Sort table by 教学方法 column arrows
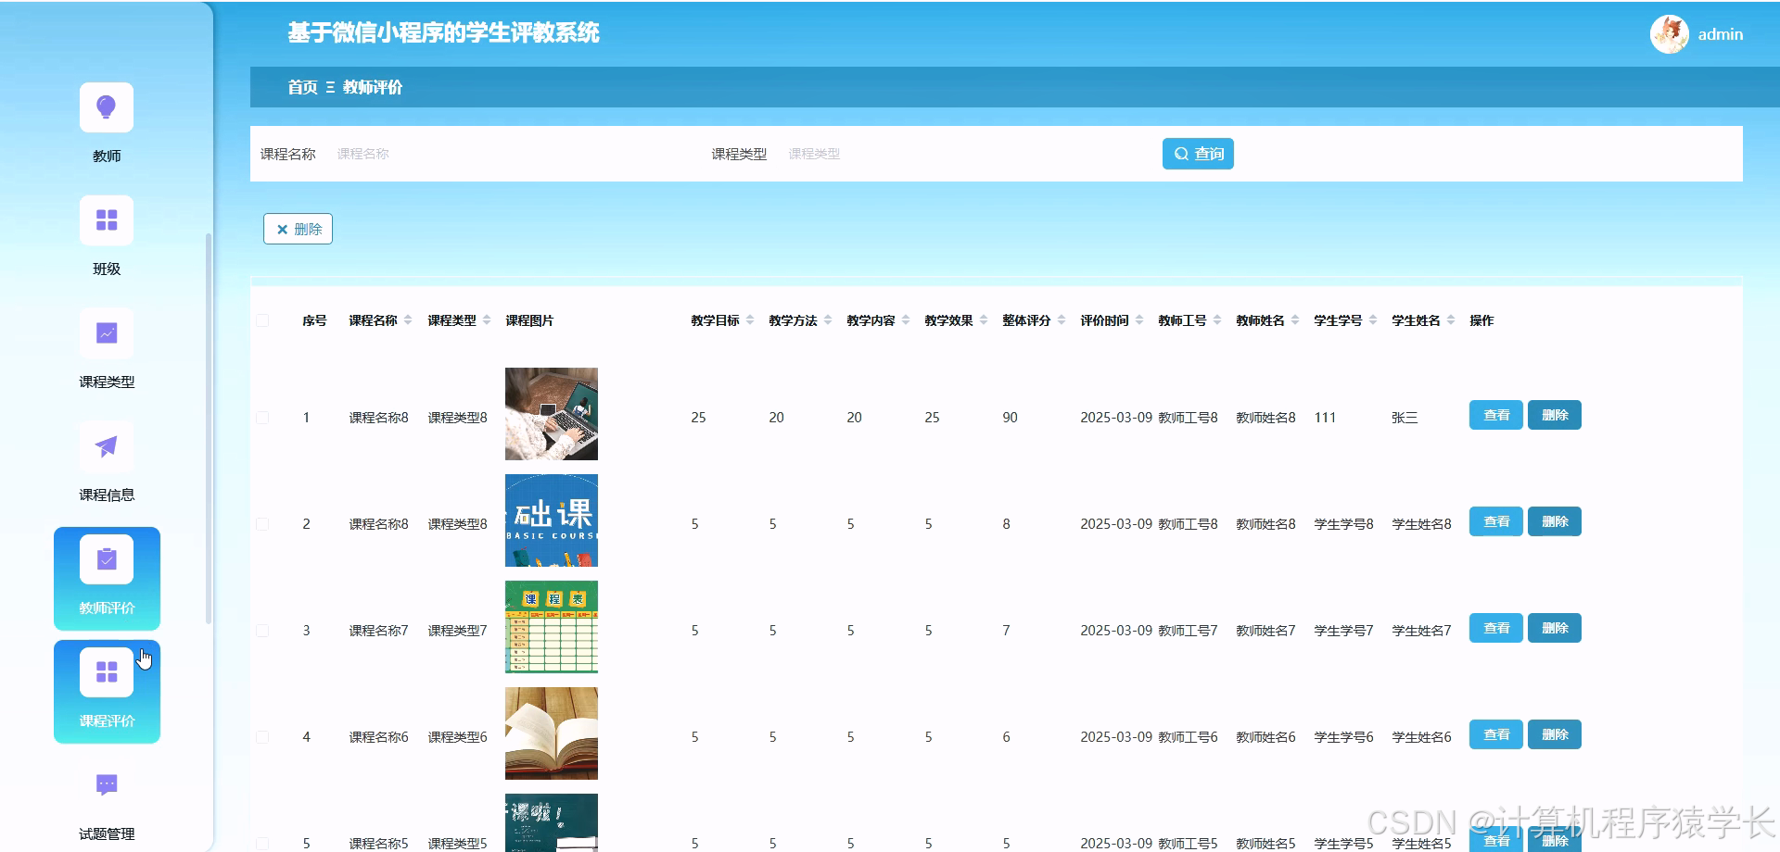 pyautogui.click(x=828, y=320)
